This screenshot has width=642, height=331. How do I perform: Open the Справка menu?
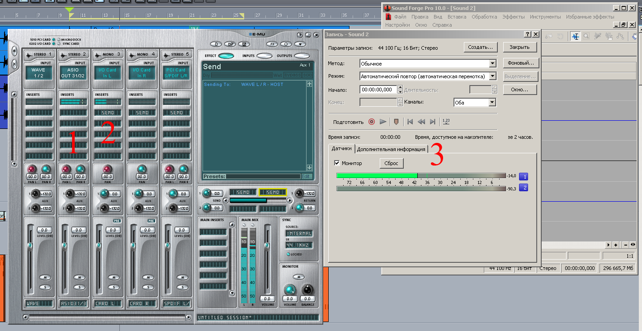point(442,25)
